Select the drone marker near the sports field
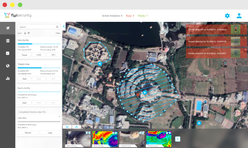The width and height of the screenshot is (248, 148). point(199,123)
